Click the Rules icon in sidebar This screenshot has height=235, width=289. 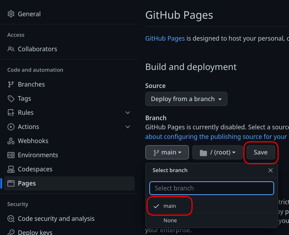(x=11, y=112)
